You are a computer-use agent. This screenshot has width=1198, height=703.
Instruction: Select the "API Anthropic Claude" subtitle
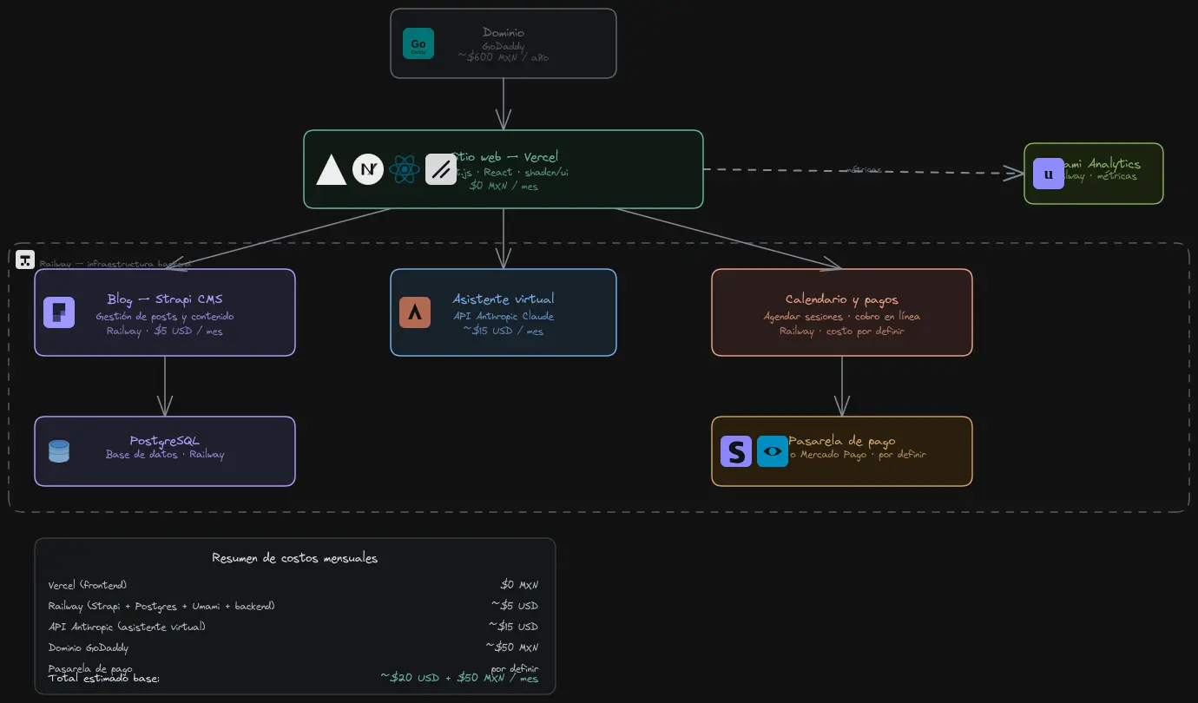click(504, 316)
